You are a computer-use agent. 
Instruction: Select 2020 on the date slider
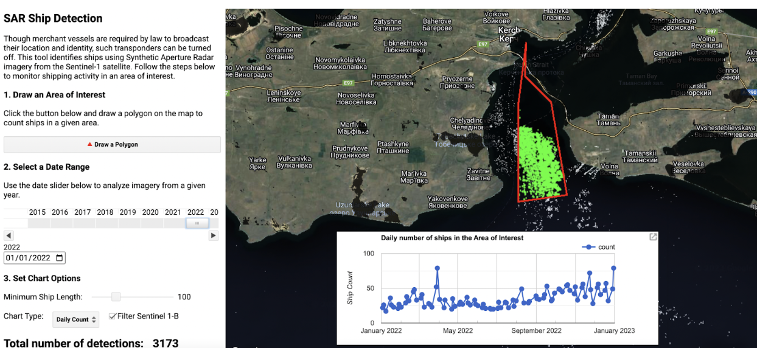point(150,212)
